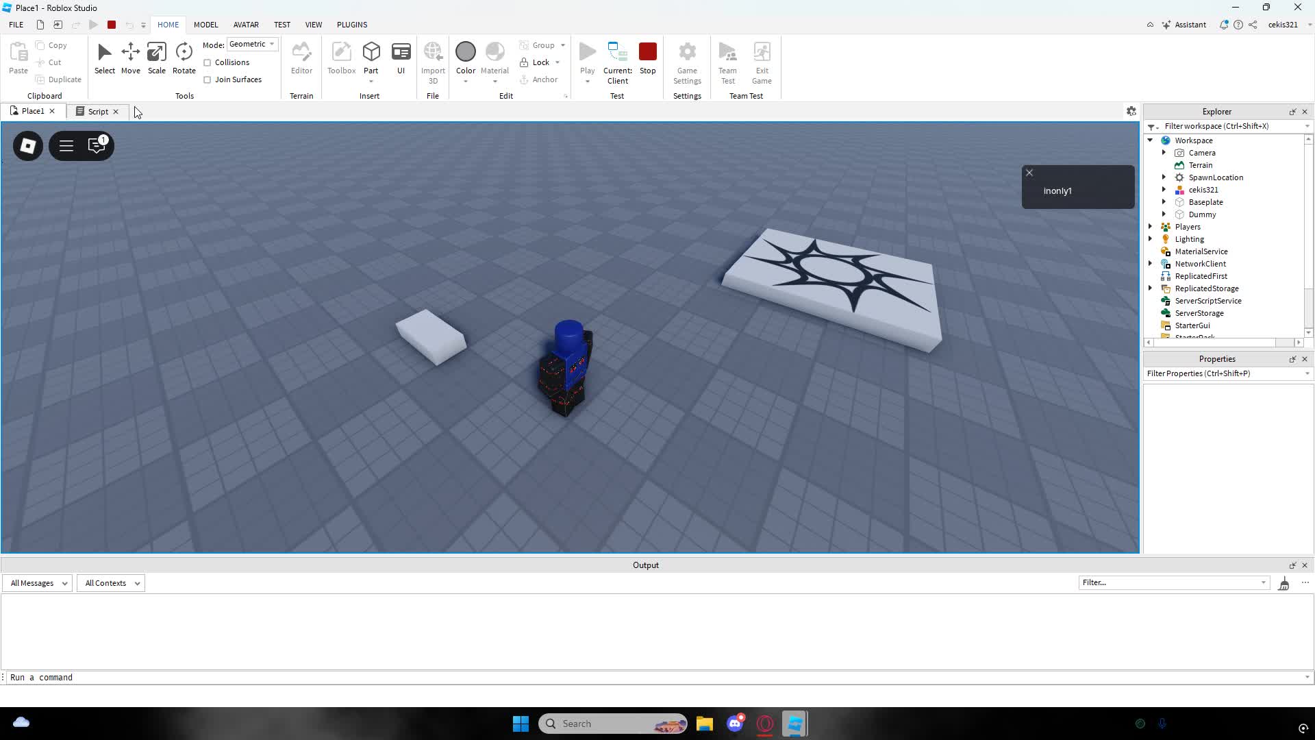
Task: Apply the grey Color swatch
Action: (466, 52)
